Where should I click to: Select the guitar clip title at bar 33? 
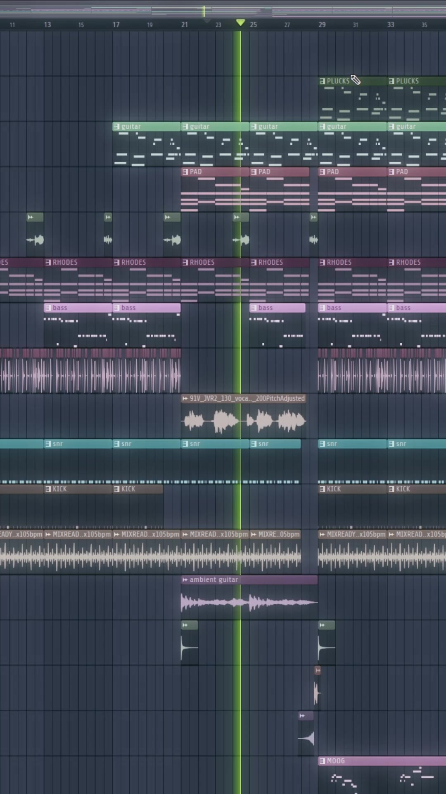[x=406, y=127]
